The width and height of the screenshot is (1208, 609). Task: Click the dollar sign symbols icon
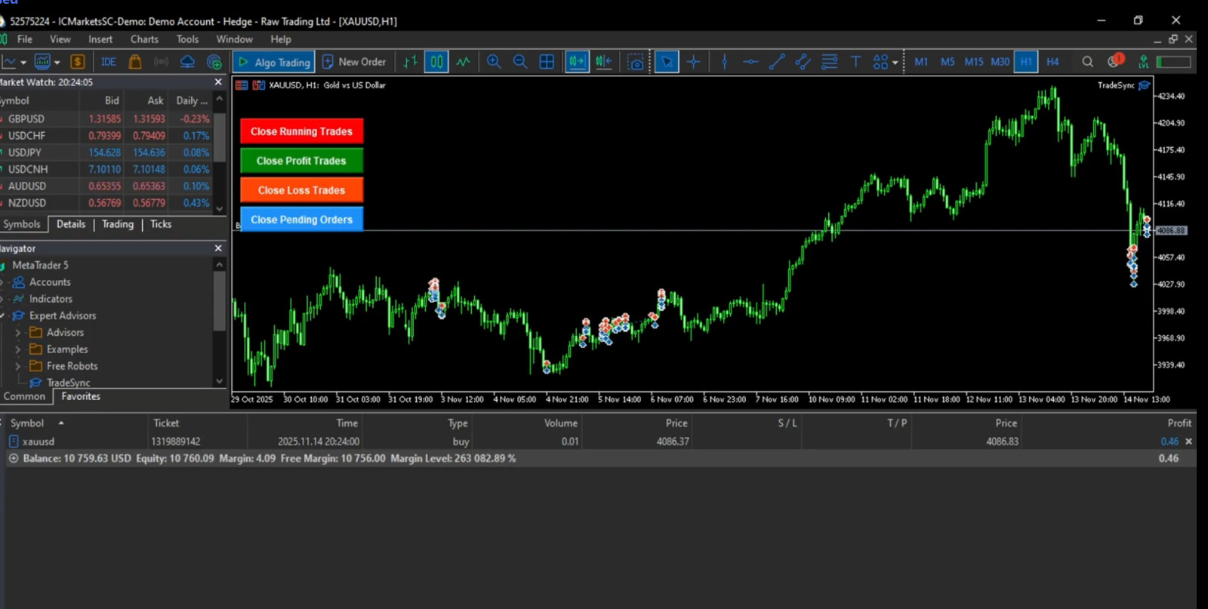point(77,62)
